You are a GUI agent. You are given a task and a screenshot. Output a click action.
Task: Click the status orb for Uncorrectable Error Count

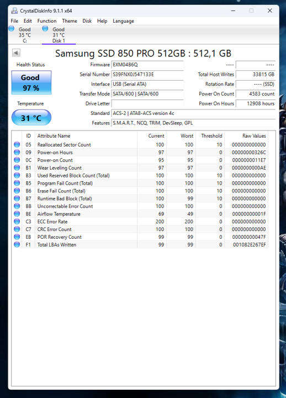(17, 206)
